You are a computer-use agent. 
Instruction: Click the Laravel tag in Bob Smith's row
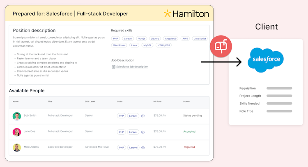(x=133, y=116)
